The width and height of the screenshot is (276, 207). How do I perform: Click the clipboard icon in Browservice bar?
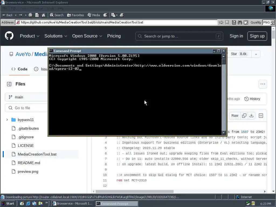coord(246,22)
